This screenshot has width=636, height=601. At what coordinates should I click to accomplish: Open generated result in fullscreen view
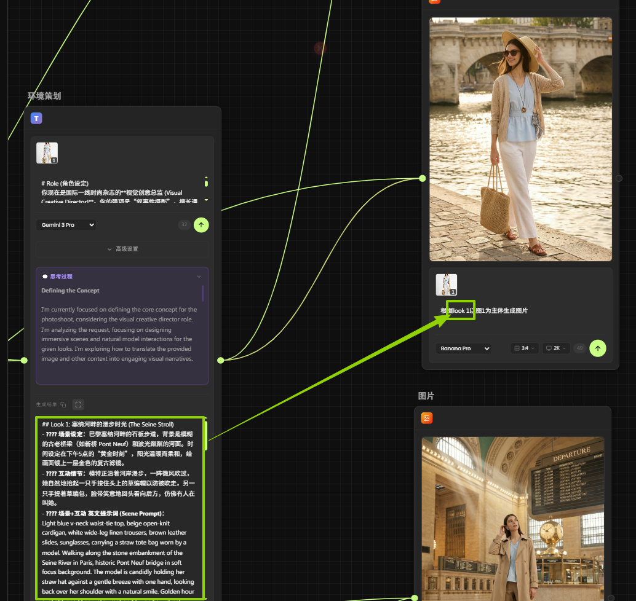point(78,404)
